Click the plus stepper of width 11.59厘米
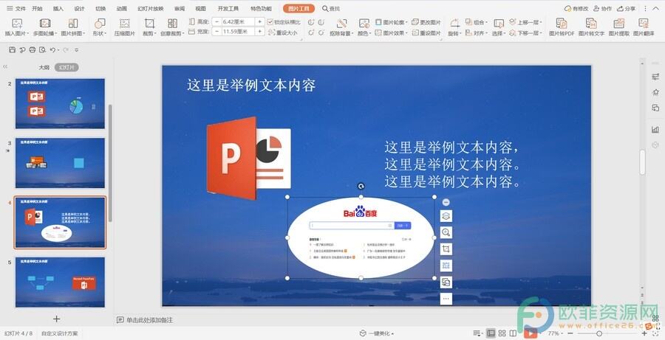This screenshot has width=665, height=340. tap(260, 31)
